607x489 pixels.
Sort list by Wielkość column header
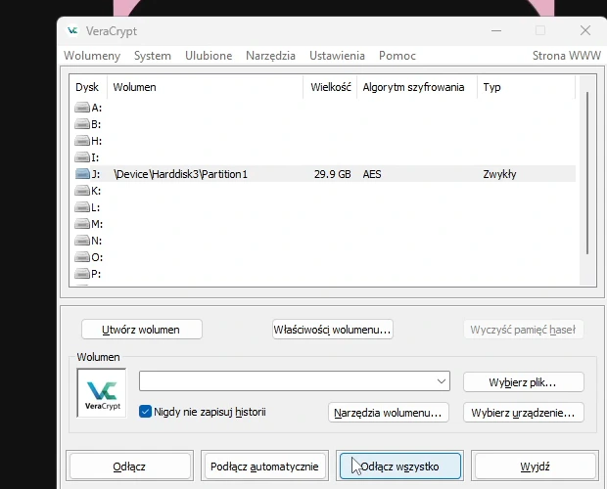(x=330, y=87)
